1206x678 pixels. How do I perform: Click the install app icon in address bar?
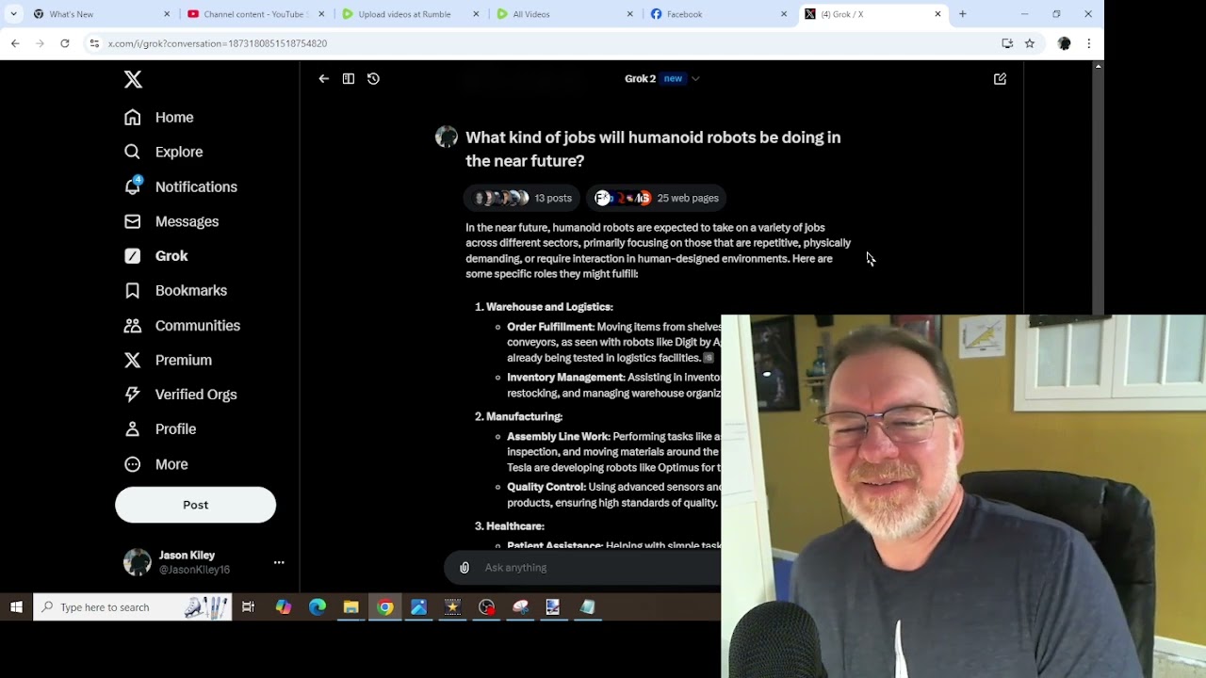coord(1007,43)
